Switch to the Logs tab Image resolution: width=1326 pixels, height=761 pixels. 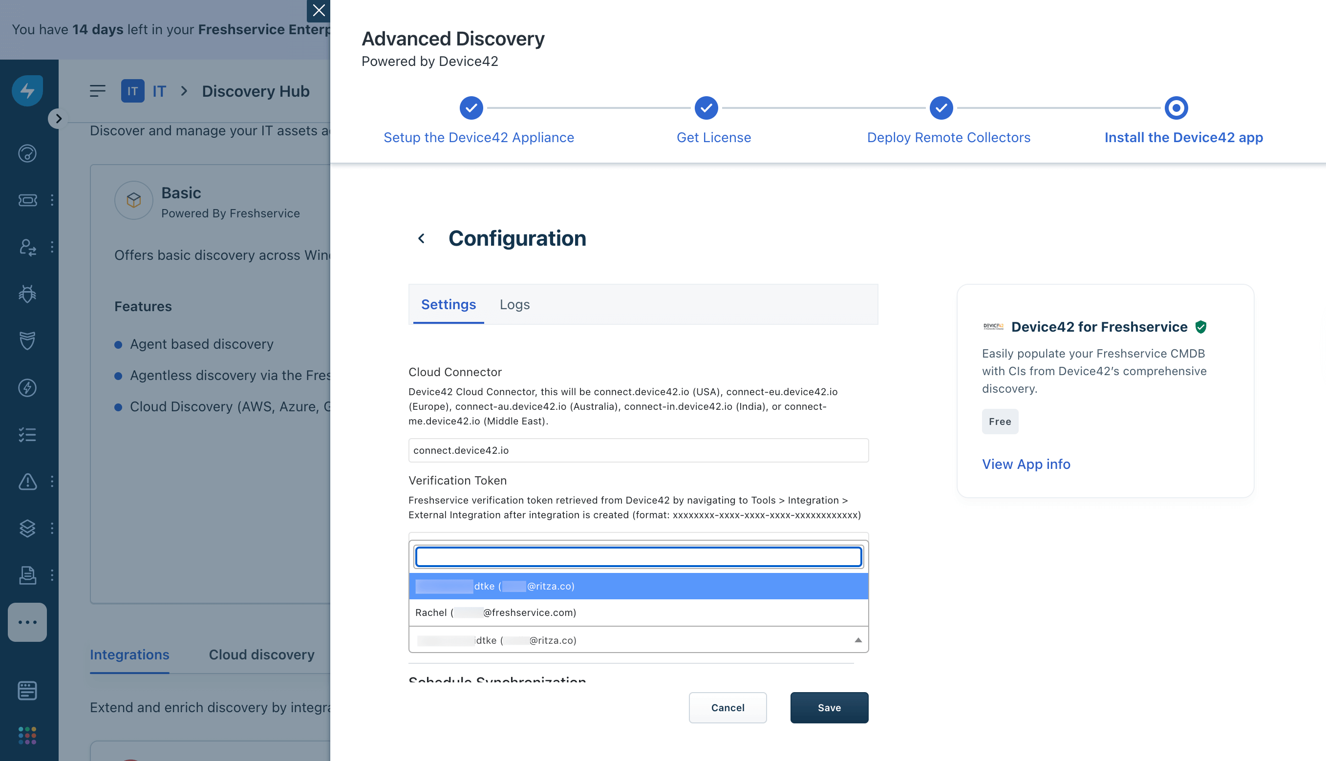coord(514,304)
